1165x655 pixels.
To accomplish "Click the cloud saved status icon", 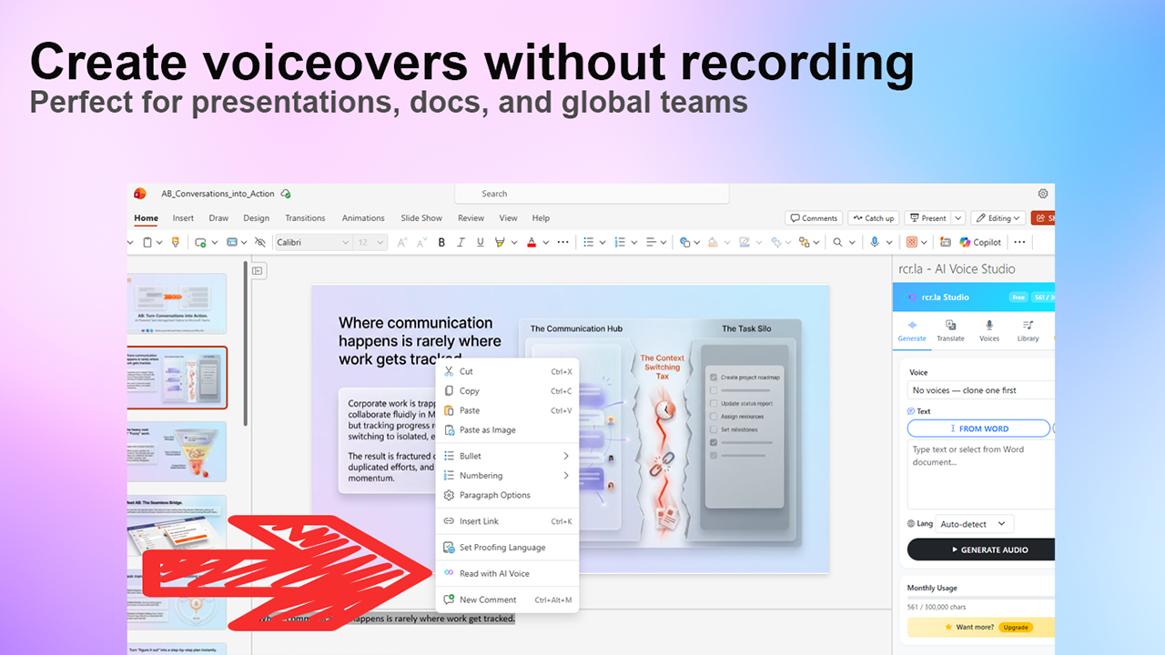I will (286, 194).
